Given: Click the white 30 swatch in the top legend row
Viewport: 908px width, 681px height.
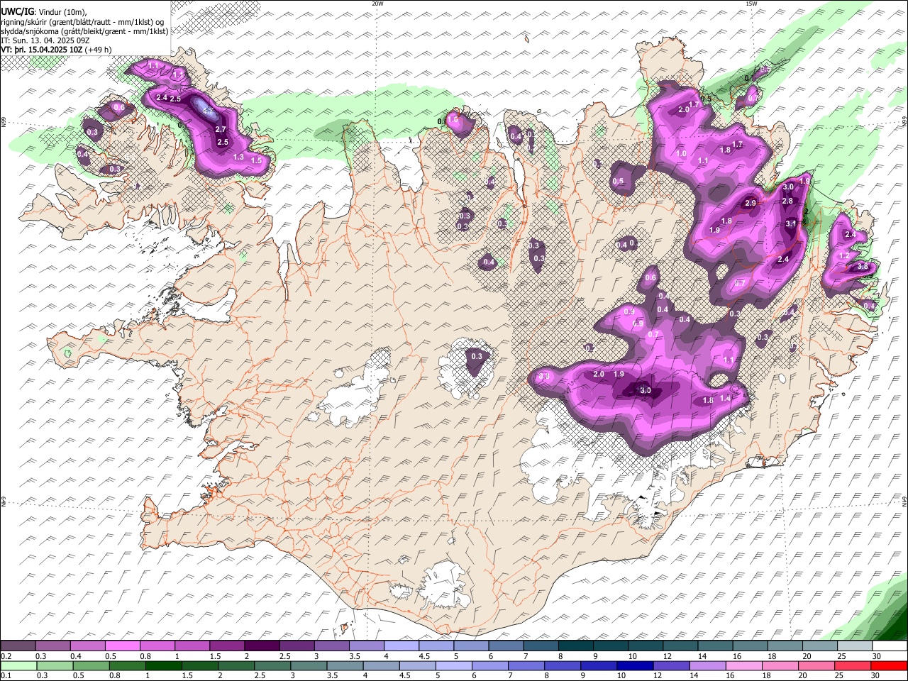Looking at the screenshot, I should point(890,646).
